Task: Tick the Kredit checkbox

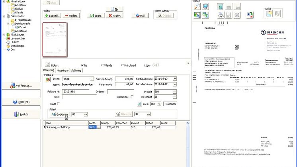Action: pos(59,104)
